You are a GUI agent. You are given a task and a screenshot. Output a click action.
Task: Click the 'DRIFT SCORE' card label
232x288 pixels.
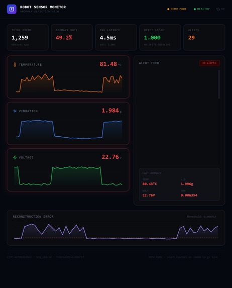point(154,30)
